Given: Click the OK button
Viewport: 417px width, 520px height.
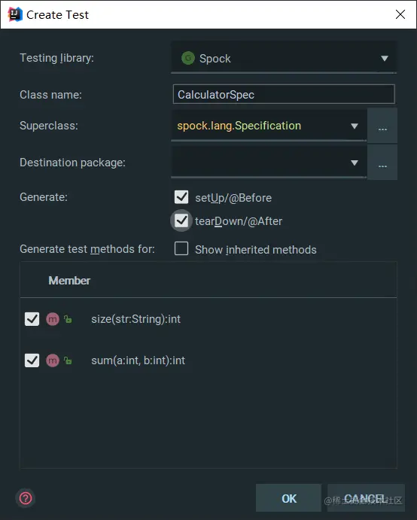Looking at the screenshot, I should pyautogui.click(x=288, y=498).
